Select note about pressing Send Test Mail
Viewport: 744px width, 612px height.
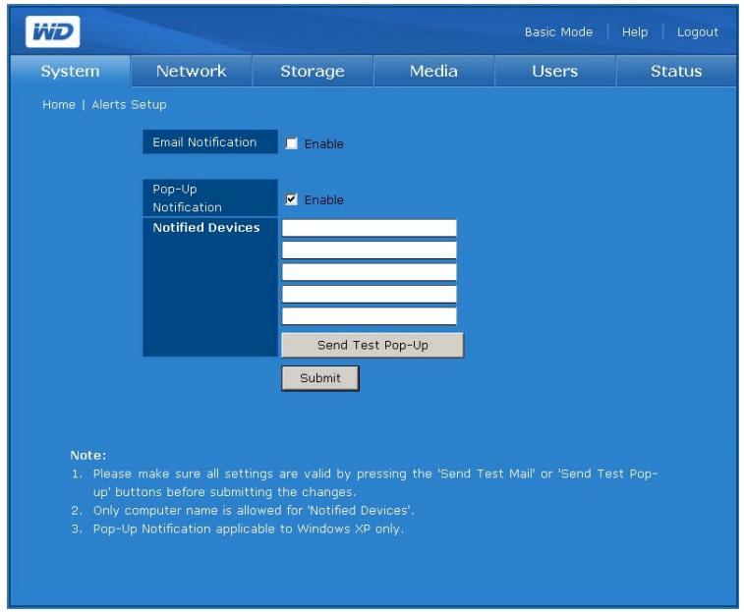click(x=374, y=482)
